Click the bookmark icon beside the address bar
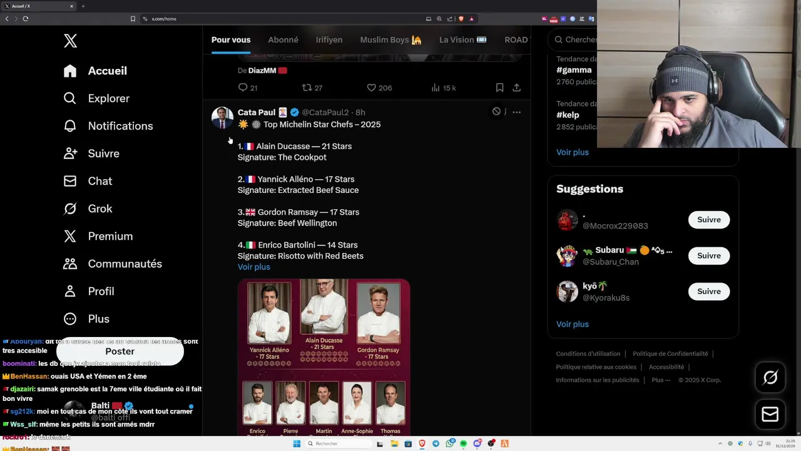Screen dimensions: 801x451 pyautogui.click(x=133, y=19)
